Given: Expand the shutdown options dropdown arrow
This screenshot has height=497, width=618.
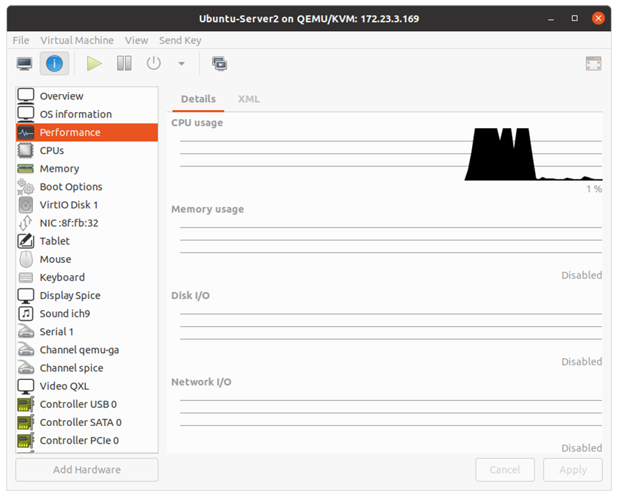Looking at the screenshot, I should [x=181, y=64].
